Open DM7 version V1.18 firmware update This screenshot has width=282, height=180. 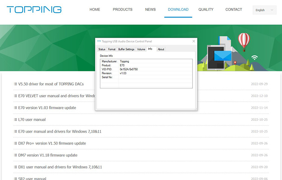(x=48, y=155)
